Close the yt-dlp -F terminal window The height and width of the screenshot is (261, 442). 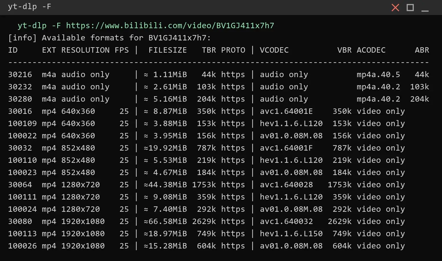(x=395, y=7)
